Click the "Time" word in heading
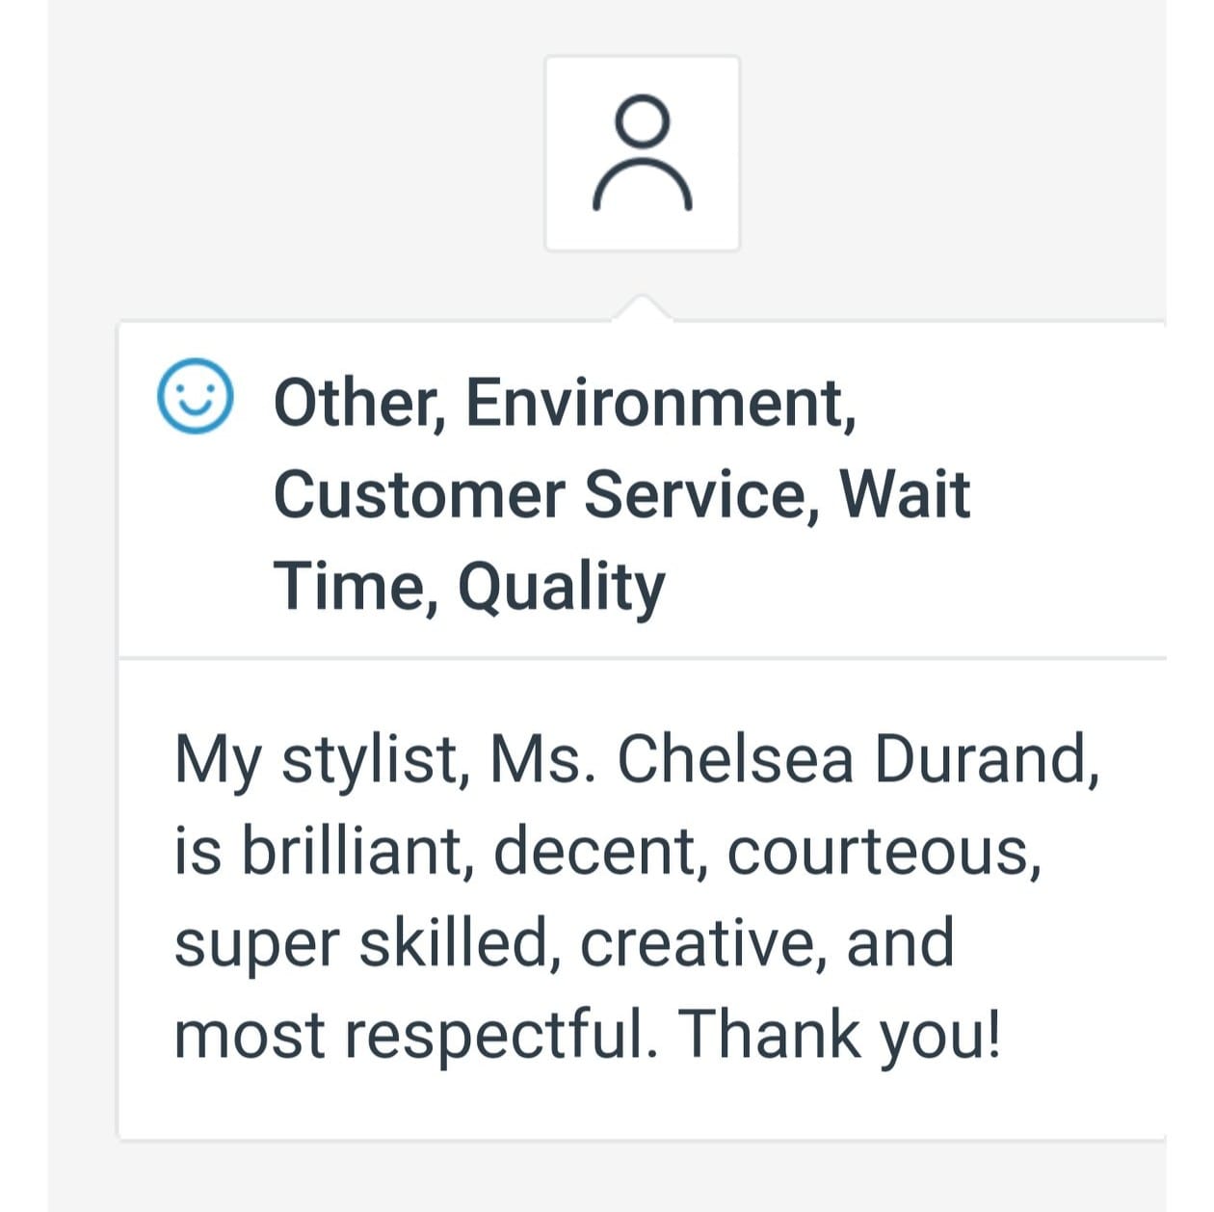 tap(349, 586)
